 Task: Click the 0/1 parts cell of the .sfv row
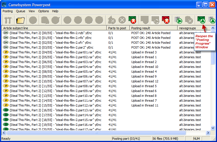coord(110,43)
